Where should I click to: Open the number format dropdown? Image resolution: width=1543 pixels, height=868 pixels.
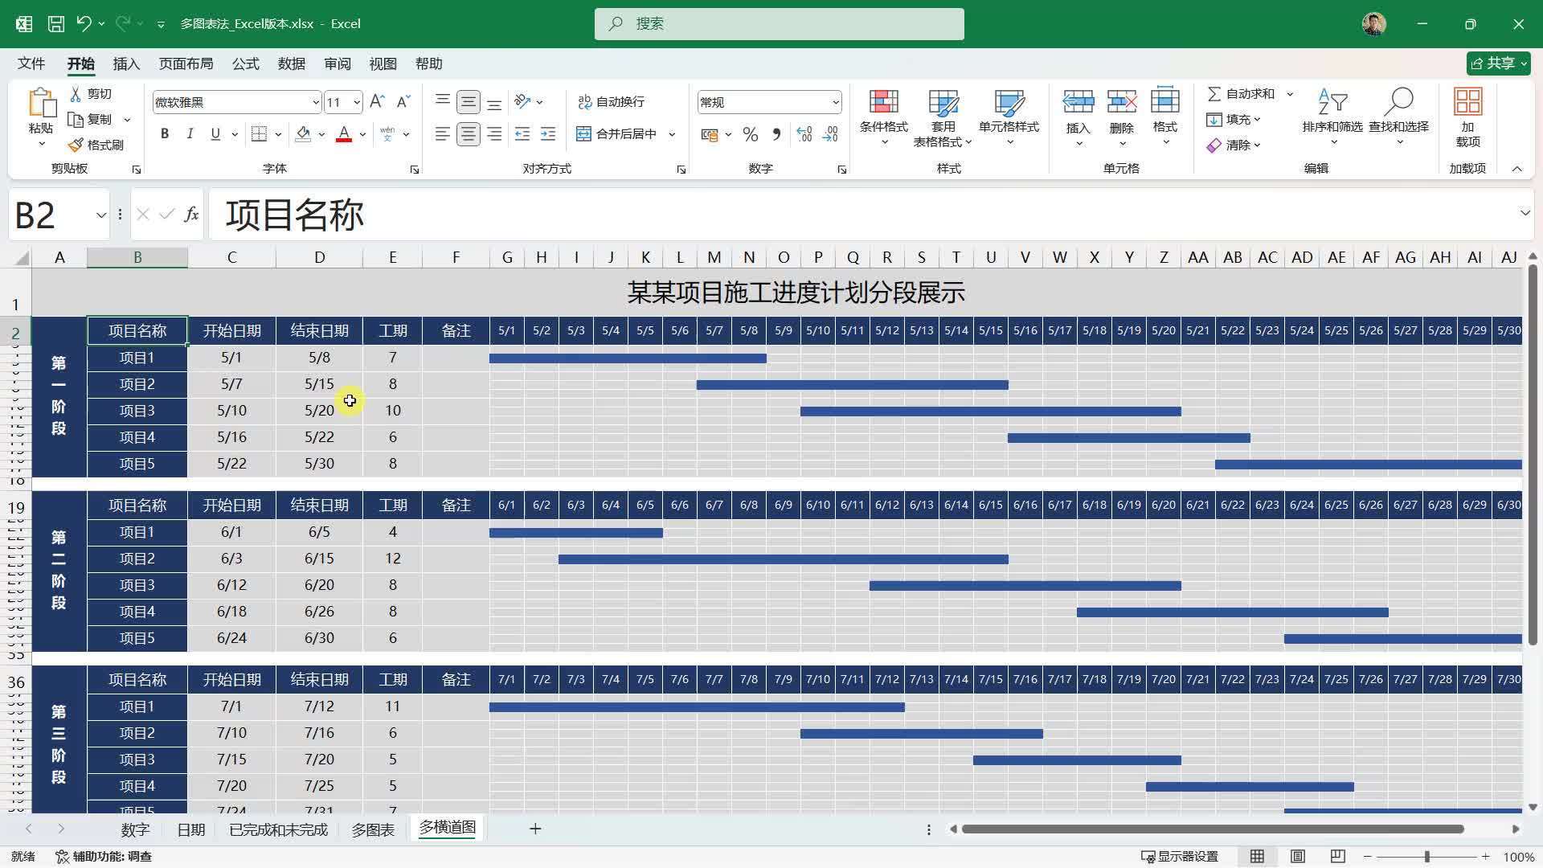tap(835, 103)
